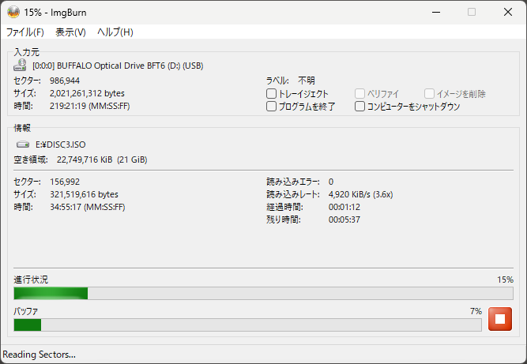527x364 pixels.
Task: Minimize the ImgBurn window
Action: tap(436, 12)
